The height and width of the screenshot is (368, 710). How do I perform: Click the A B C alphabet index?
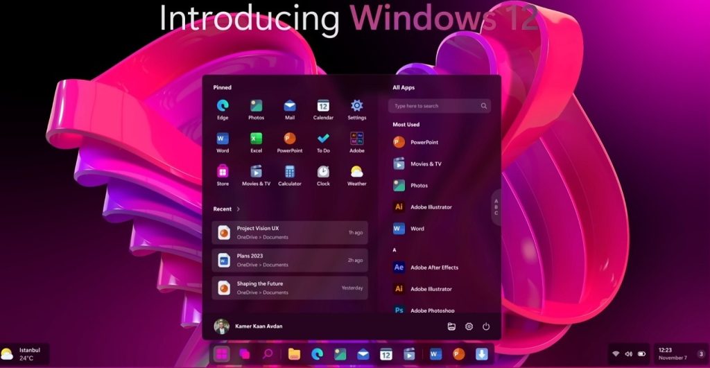pyautogui.click(x=496, y=207)
